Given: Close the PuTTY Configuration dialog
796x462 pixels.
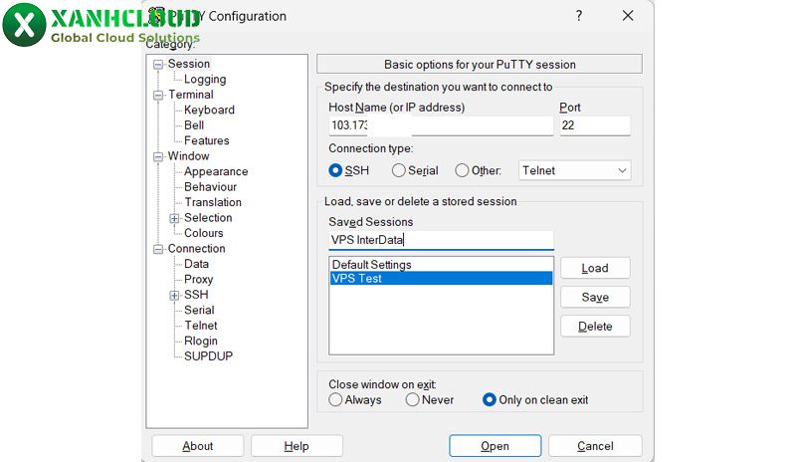Looking at the screenshot, I should coord(628,16).
